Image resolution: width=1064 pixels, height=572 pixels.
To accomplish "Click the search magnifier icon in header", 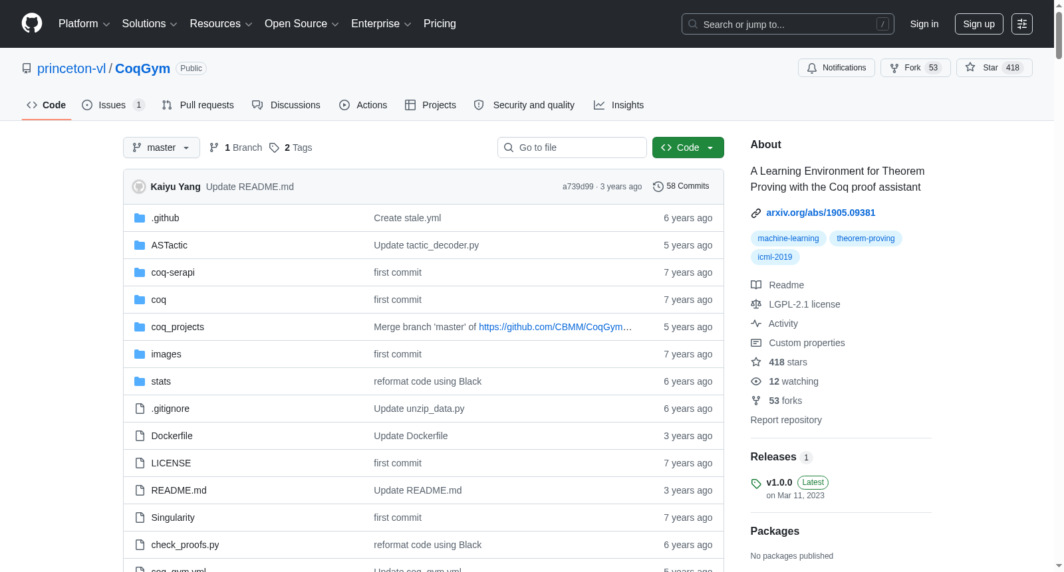I will click(x=693, y=24).
